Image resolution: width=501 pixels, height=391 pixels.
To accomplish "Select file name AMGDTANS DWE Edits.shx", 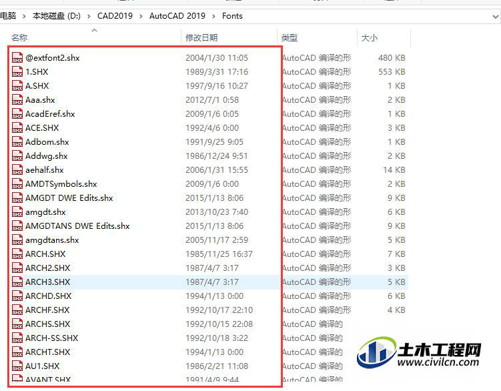I will tap(77, 226).
